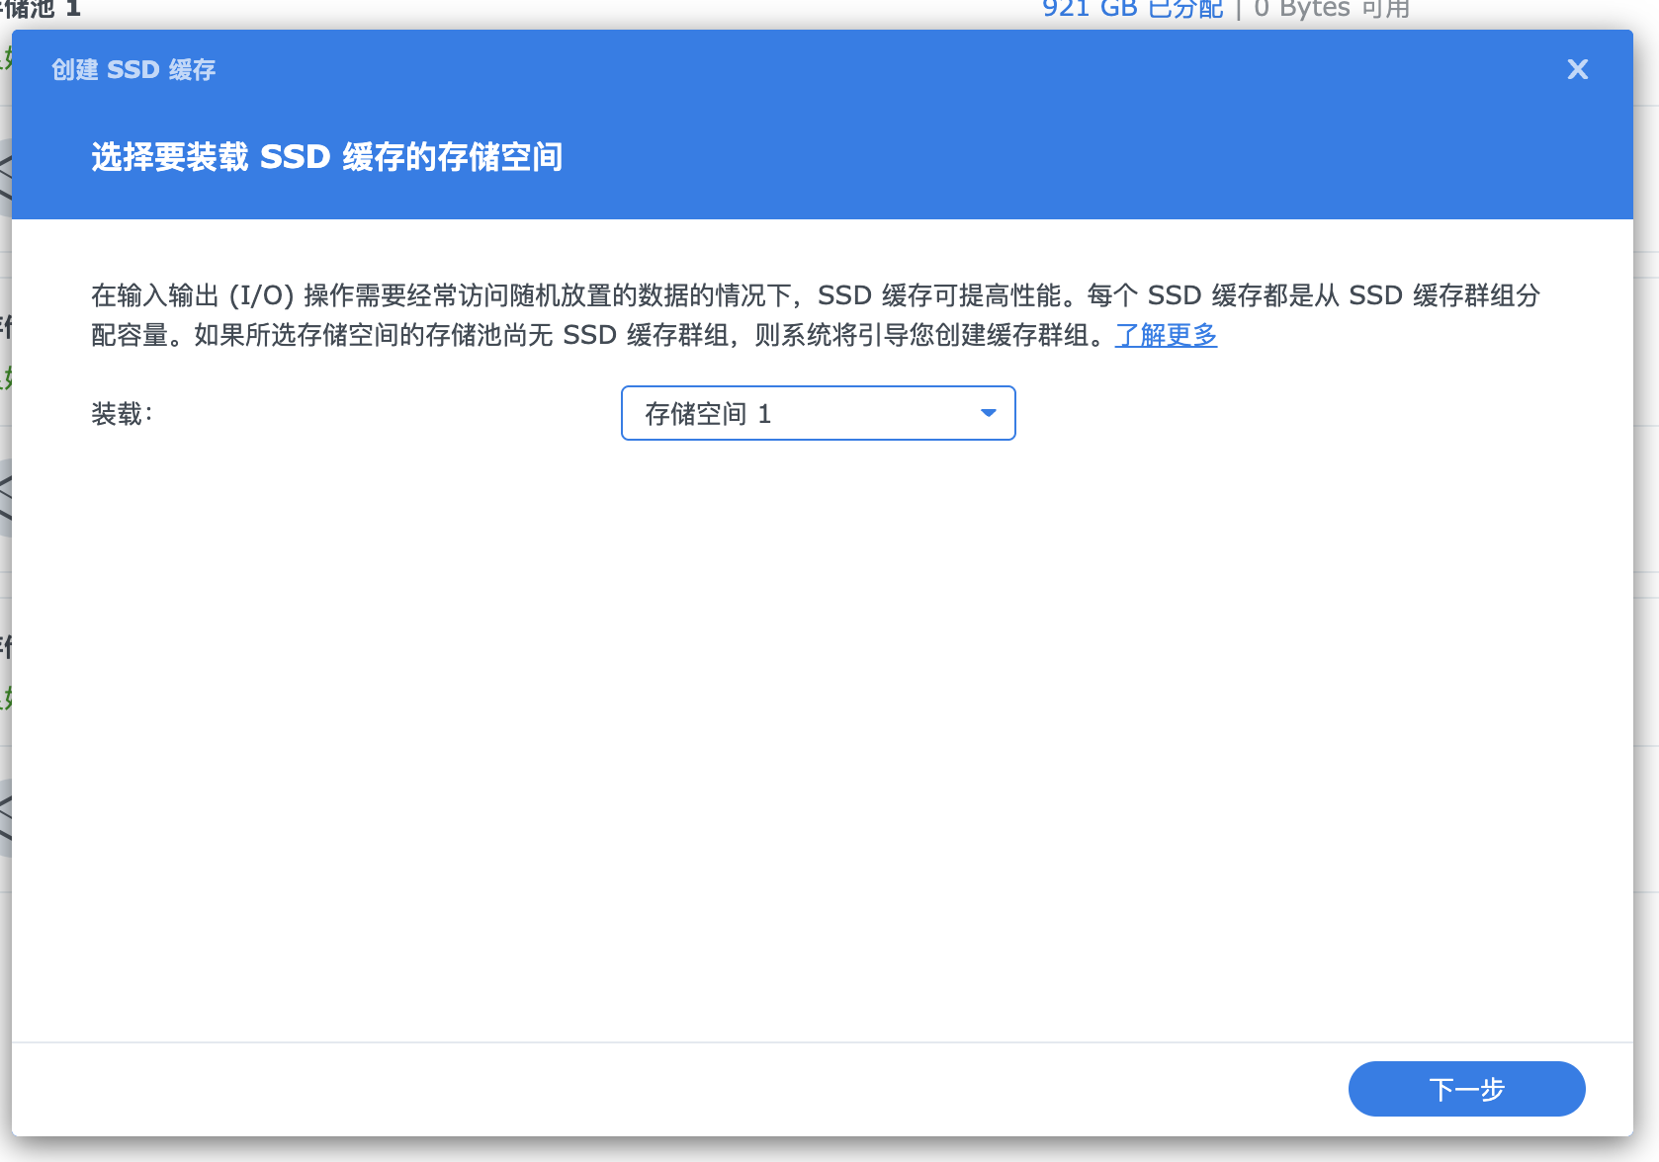
Task: Expand the arrow beside 存储空间 1
Action: 988,413
